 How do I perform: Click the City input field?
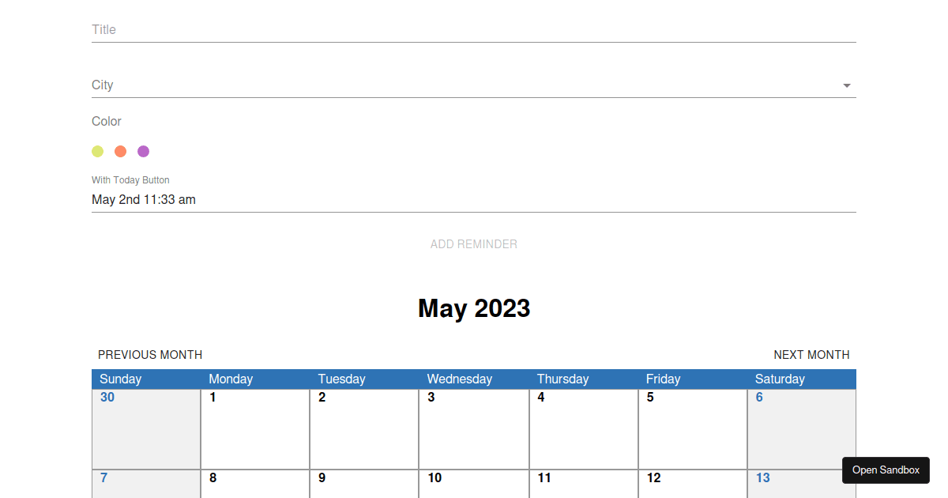pos(316,85)
